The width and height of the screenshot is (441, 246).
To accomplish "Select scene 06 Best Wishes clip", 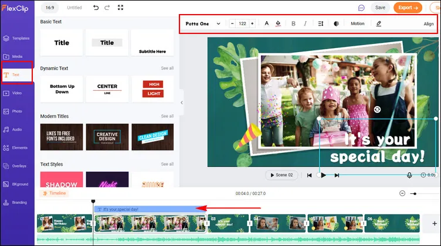I will click(x=392, y=223).
